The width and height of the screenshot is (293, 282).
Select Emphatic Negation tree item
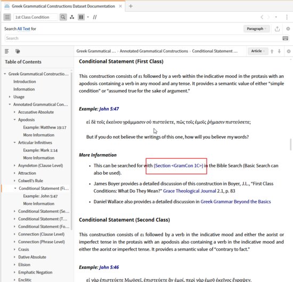tap(35, 272)
